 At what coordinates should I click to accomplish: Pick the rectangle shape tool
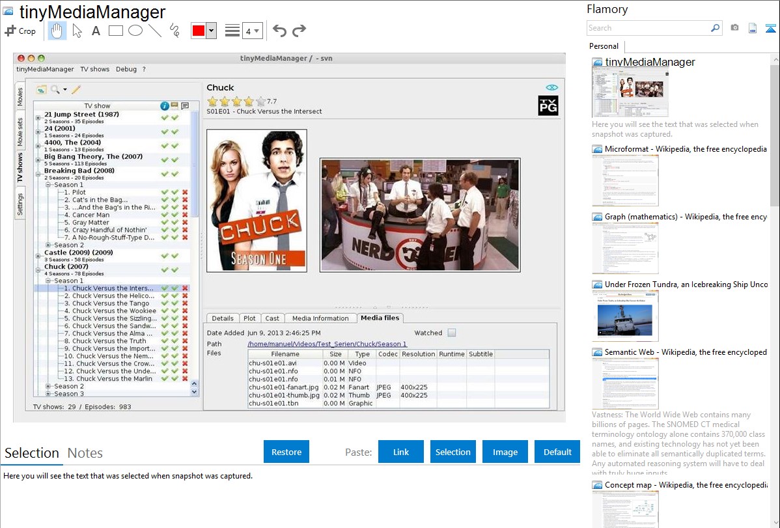115,31
